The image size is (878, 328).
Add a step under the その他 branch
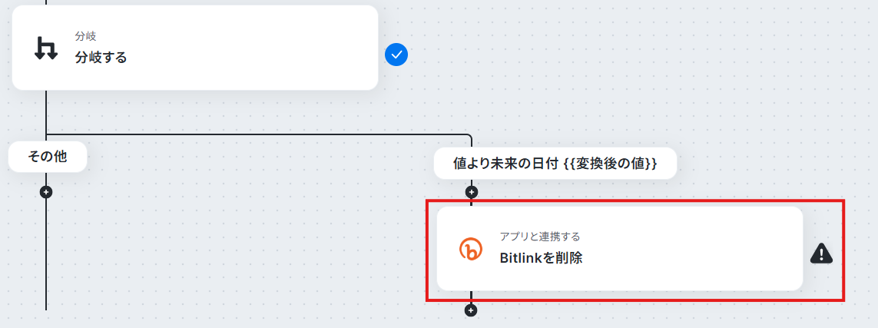pyautogui.click(x=46, y=192)
